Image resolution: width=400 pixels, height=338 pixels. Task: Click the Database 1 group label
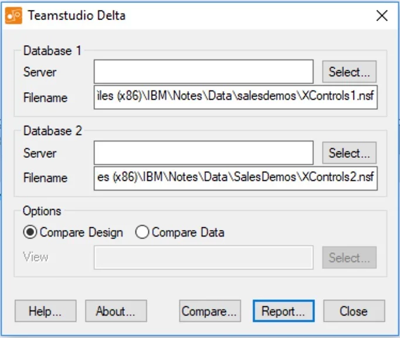pyautogui.click(x=52, y=50)
